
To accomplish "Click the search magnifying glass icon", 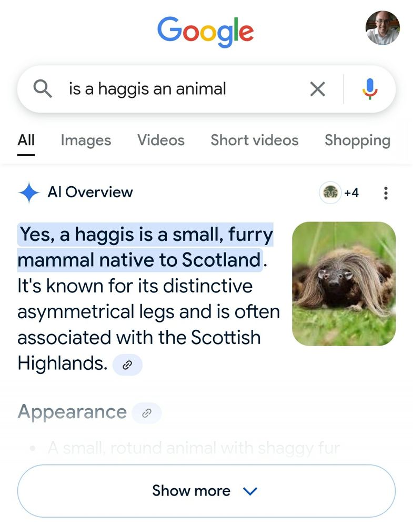I will click(x=44, y=88).
